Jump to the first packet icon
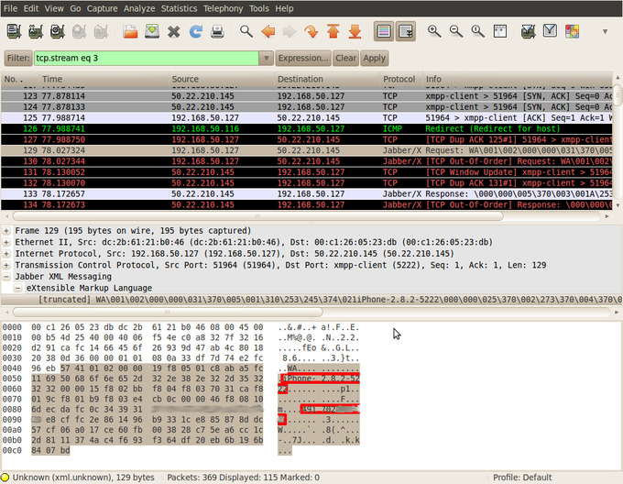This screenshot has width=623, height=484. point(333,31)
